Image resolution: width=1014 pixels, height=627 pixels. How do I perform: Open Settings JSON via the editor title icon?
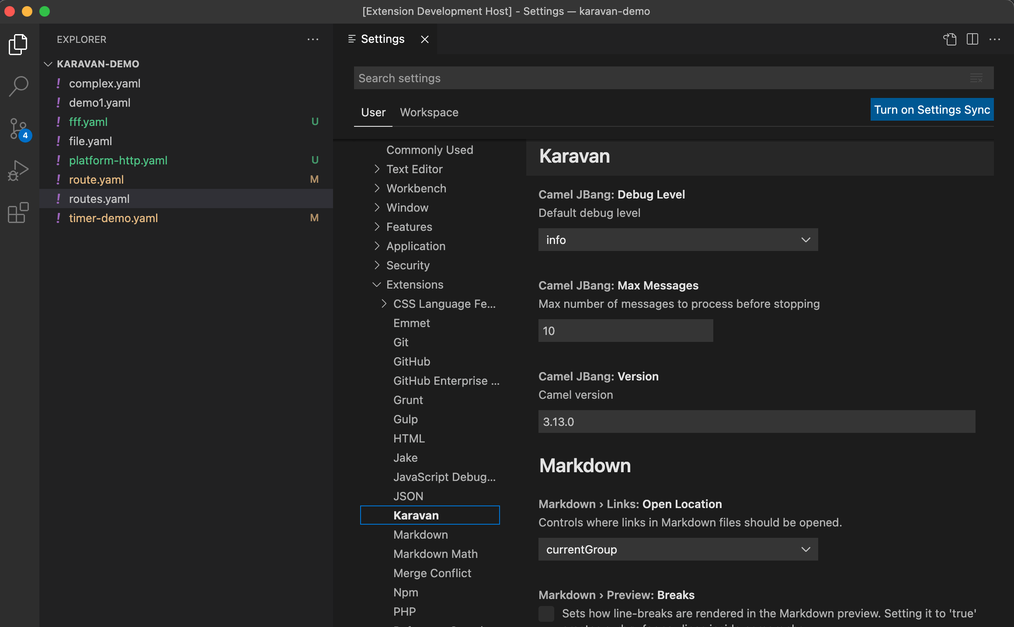click(x=950, y=39)
